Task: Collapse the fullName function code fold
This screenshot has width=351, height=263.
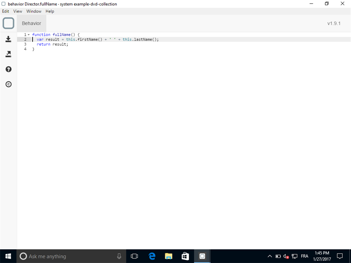Action: tap(28, 34)
